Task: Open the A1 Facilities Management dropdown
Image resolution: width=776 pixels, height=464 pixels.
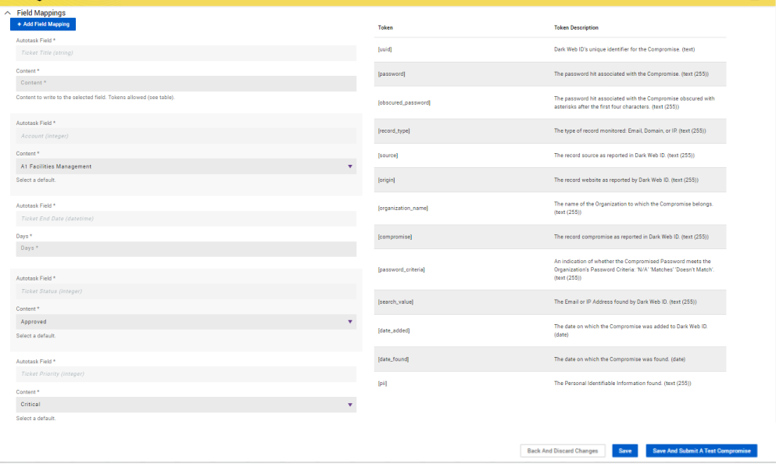Action: click(x=186, y=166)
